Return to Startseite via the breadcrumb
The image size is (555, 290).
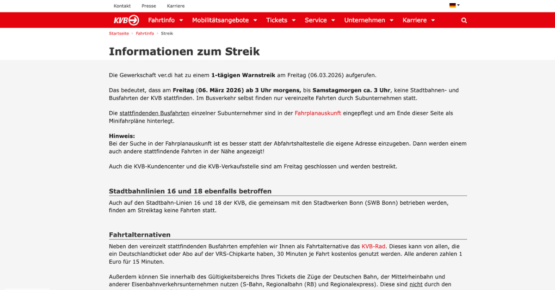[119, 33]
